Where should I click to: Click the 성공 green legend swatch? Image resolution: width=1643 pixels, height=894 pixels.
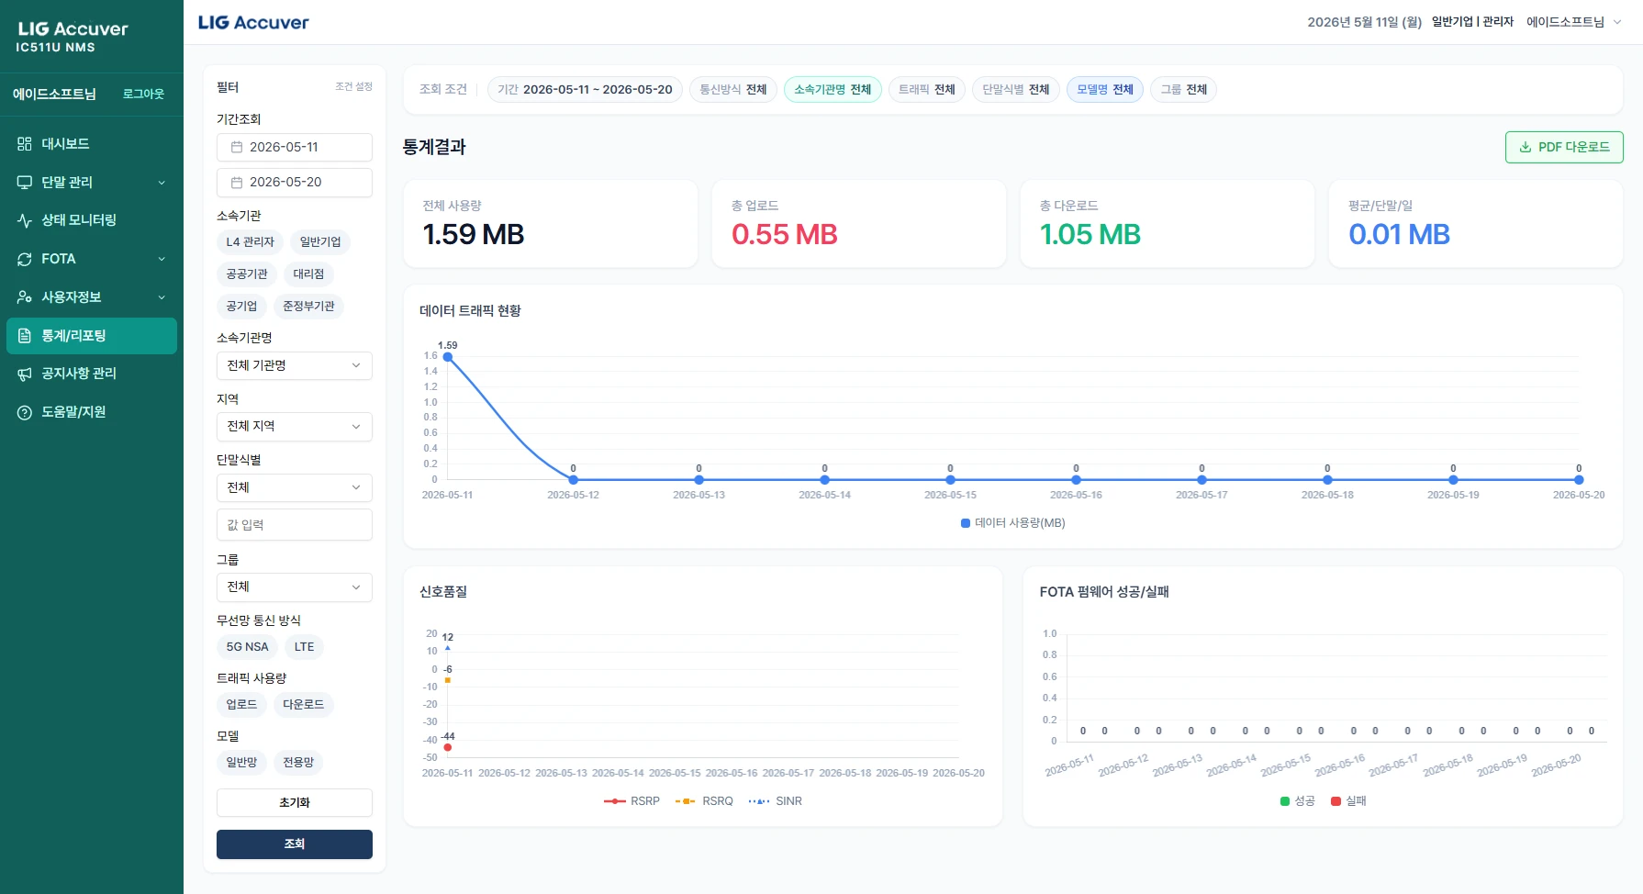tap(1285, 801)
